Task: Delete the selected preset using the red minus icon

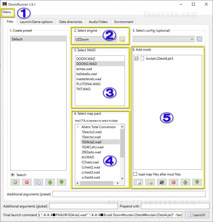Action: [x=27, y=182]
